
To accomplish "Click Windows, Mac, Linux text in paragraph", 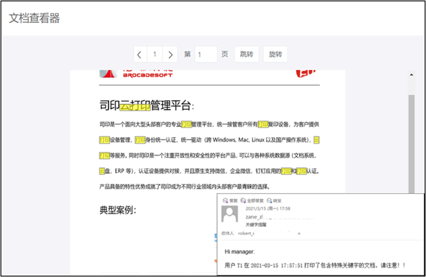I will coord(239,140).
